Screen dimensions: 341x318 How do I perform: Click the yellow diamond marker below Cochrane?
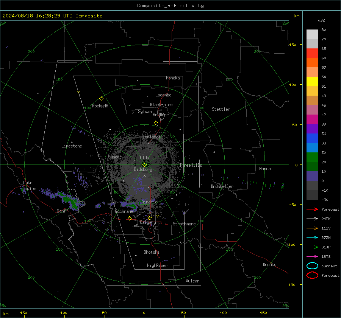(x=130, y=218)
